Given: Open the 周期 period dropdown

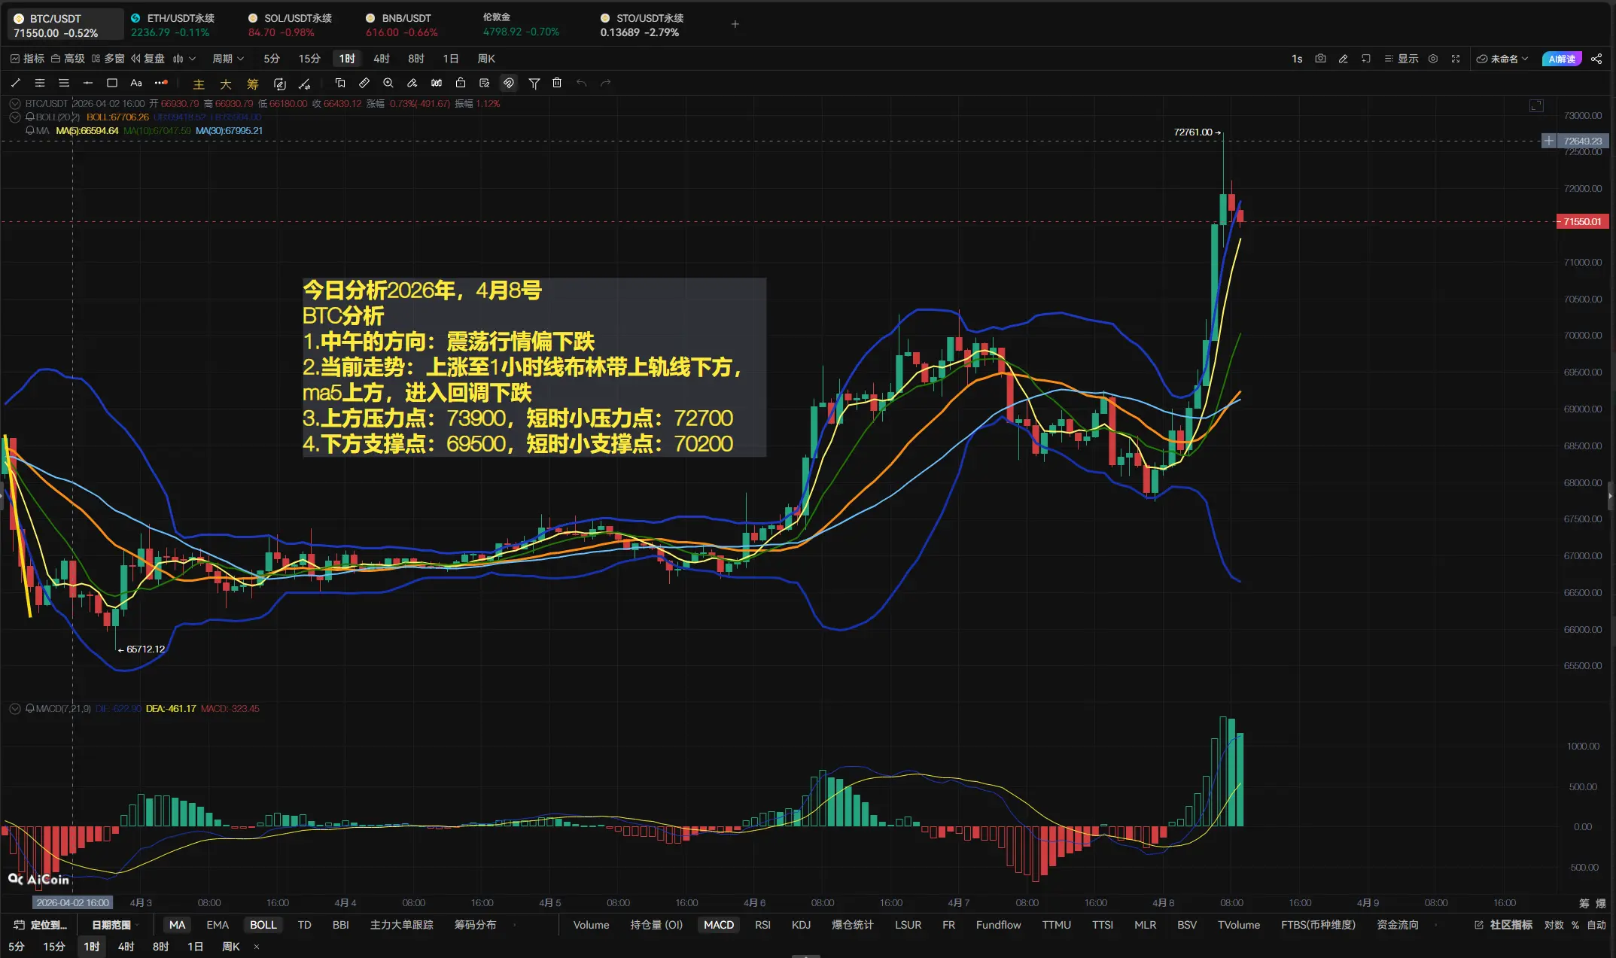Looking at the screenshot, I should (227, 59).
